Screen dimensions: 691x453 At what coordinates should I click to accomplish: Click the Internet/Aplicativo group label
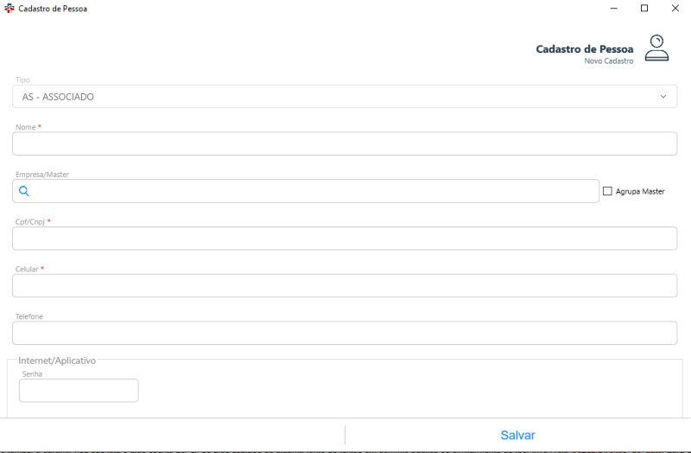coord(57,360)
